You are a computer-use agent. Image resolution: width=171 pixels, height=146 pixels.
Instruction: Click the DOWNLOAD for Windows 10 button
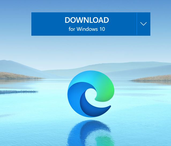(84, 24)
